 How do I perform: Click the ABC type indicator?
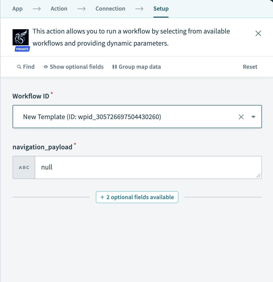click(x=24, y=167)
